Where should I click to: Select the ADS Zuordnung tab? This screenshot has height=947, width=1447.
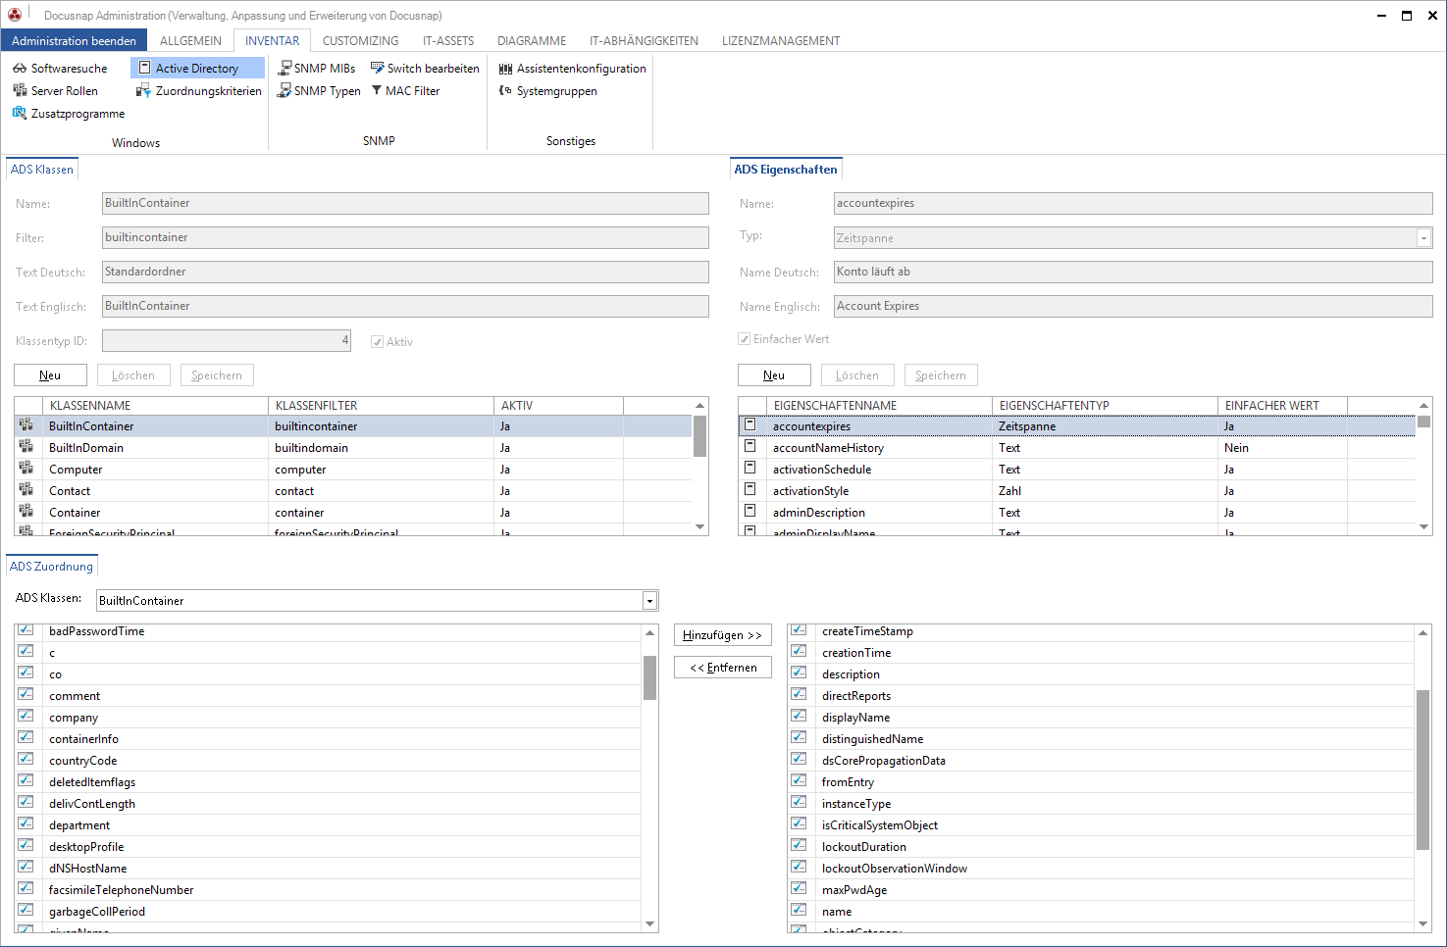(x=51, y=567)
